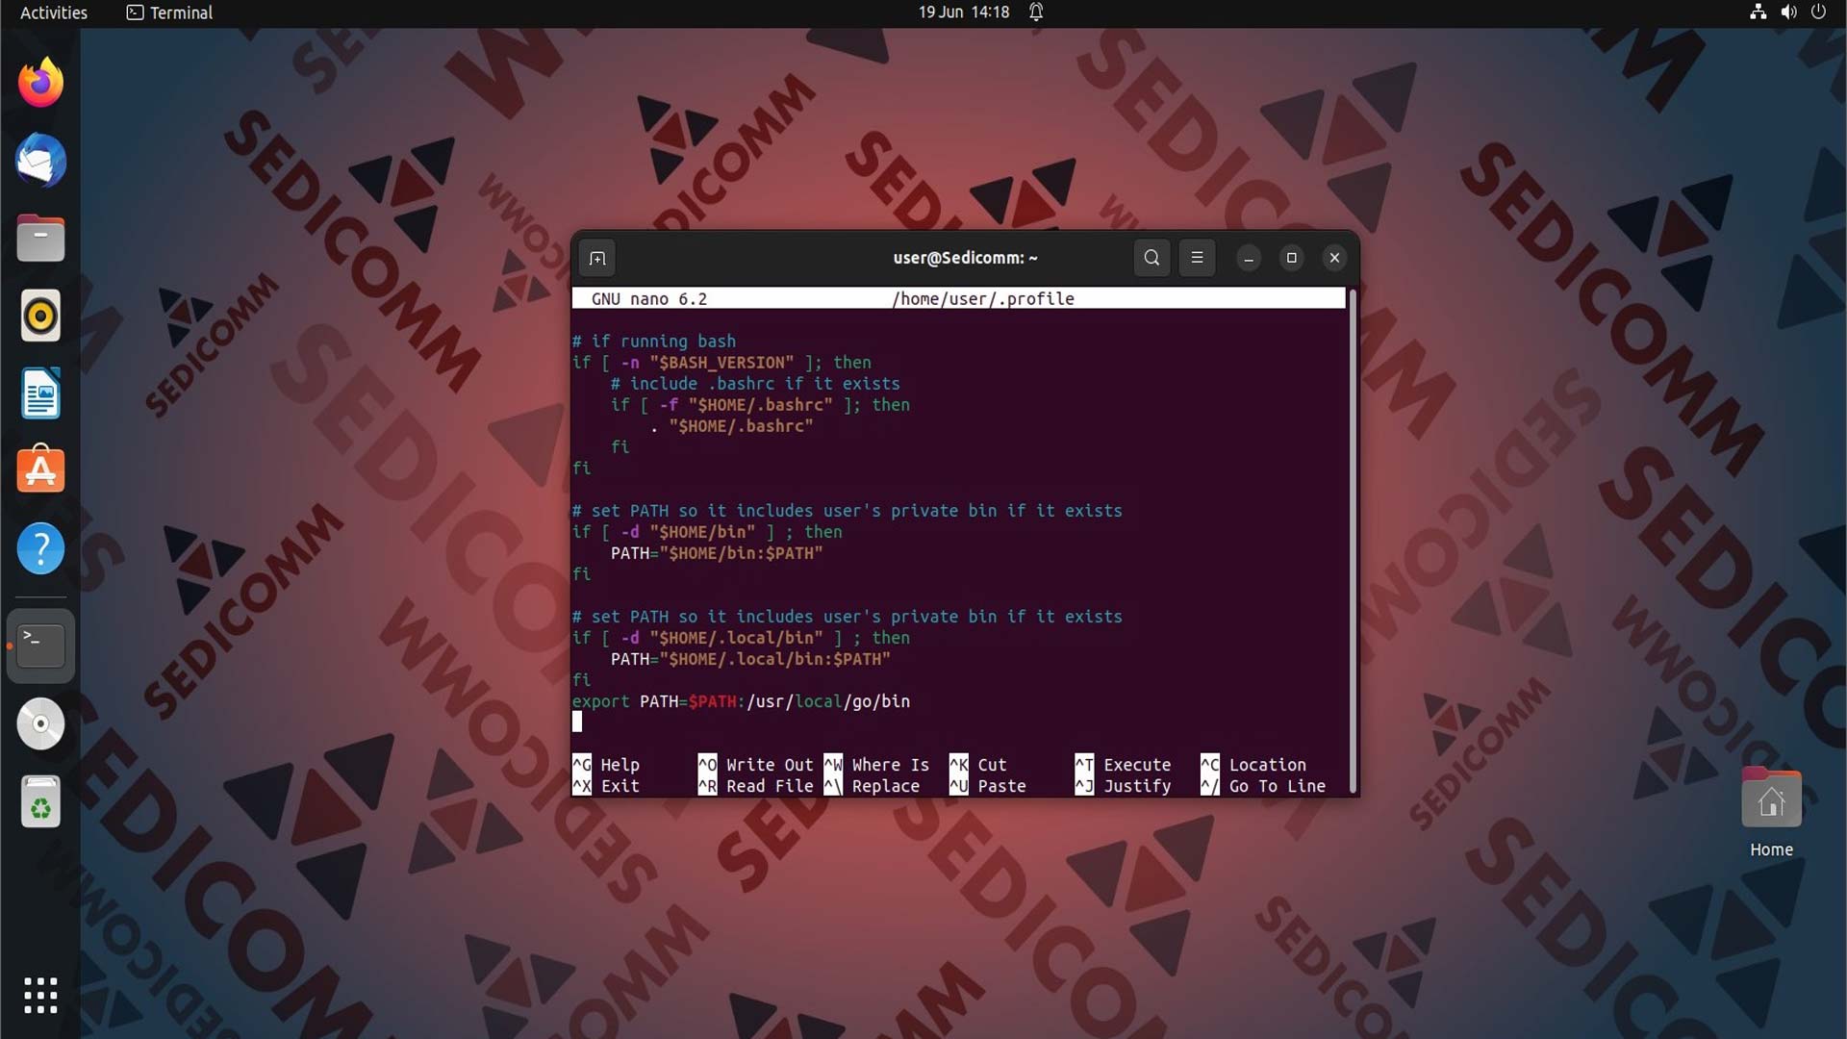Open the Help icon in the dock

(40, 548)
